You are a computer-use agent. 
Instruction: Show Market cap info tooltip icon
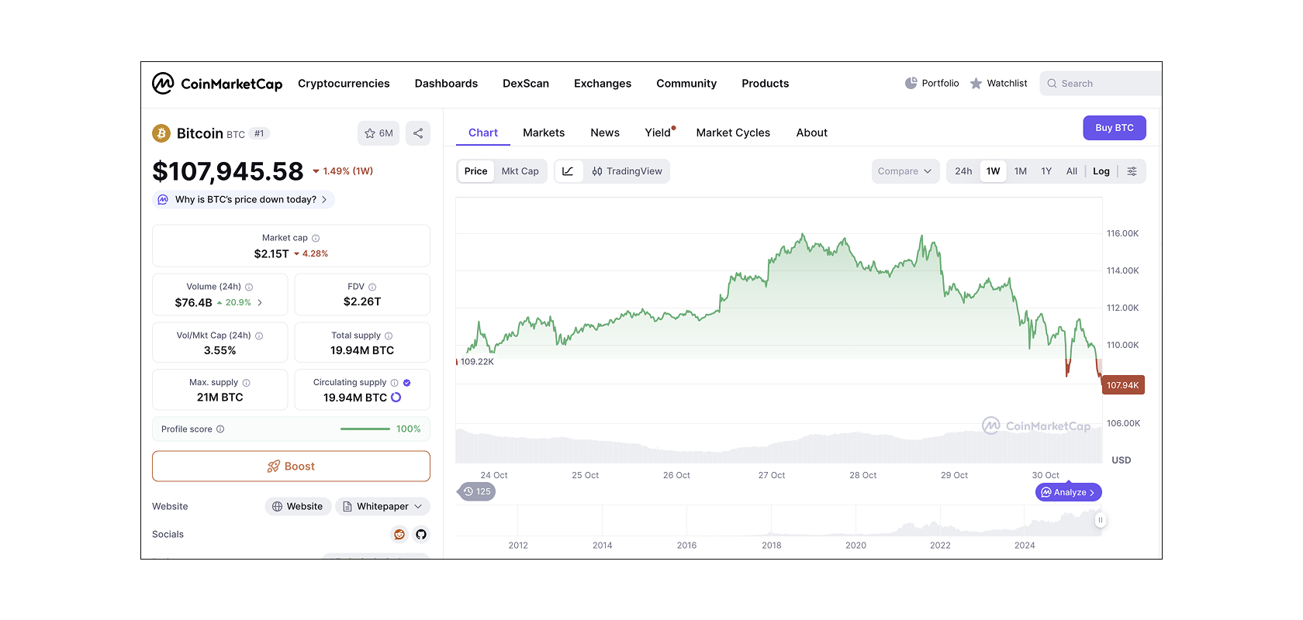(316, 238)
